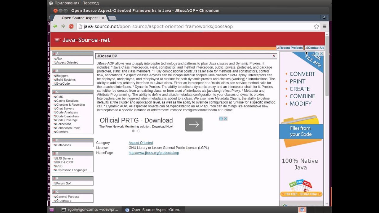Open the ESB category
379x213 pixels.
(59, 166)
